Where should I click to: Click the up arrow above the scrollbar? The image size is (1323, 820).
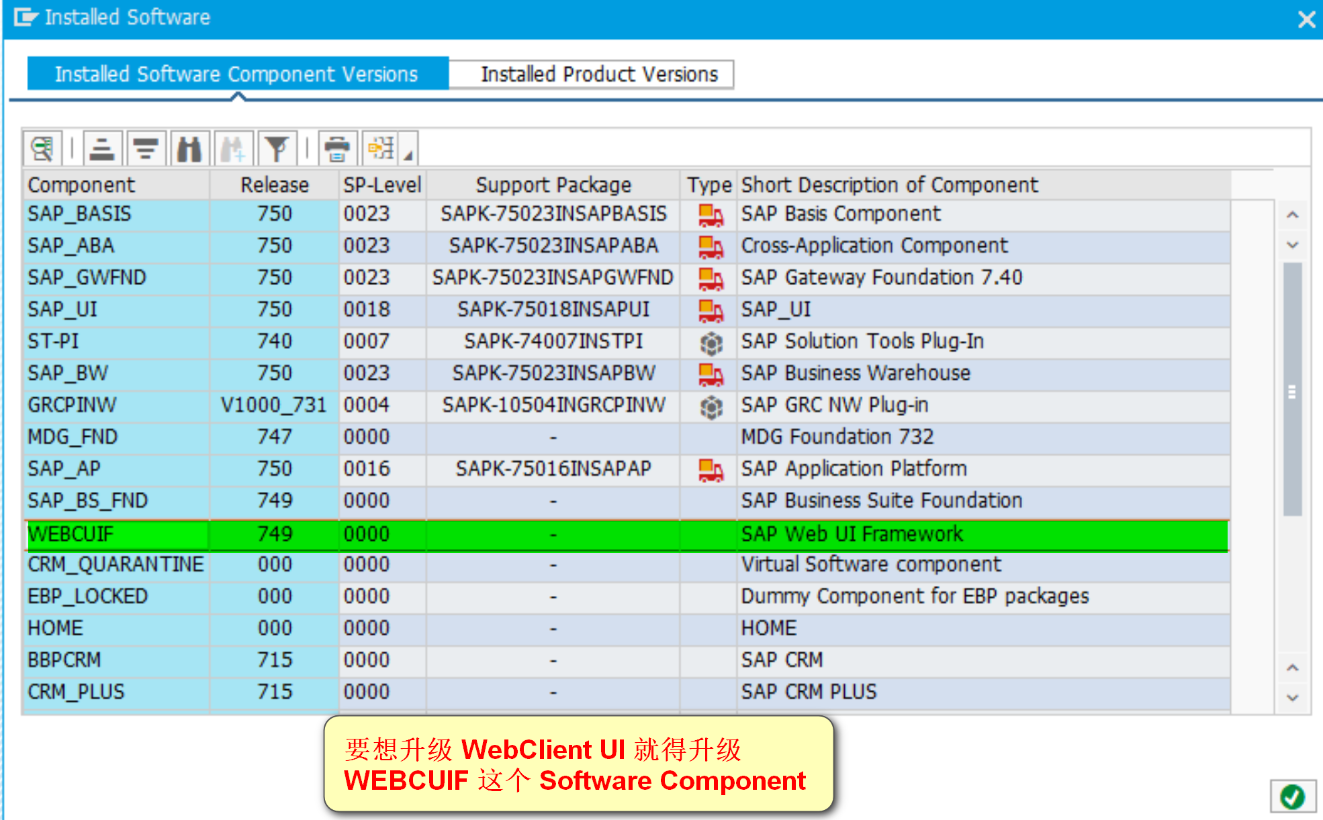click(x=1292, y=215)
